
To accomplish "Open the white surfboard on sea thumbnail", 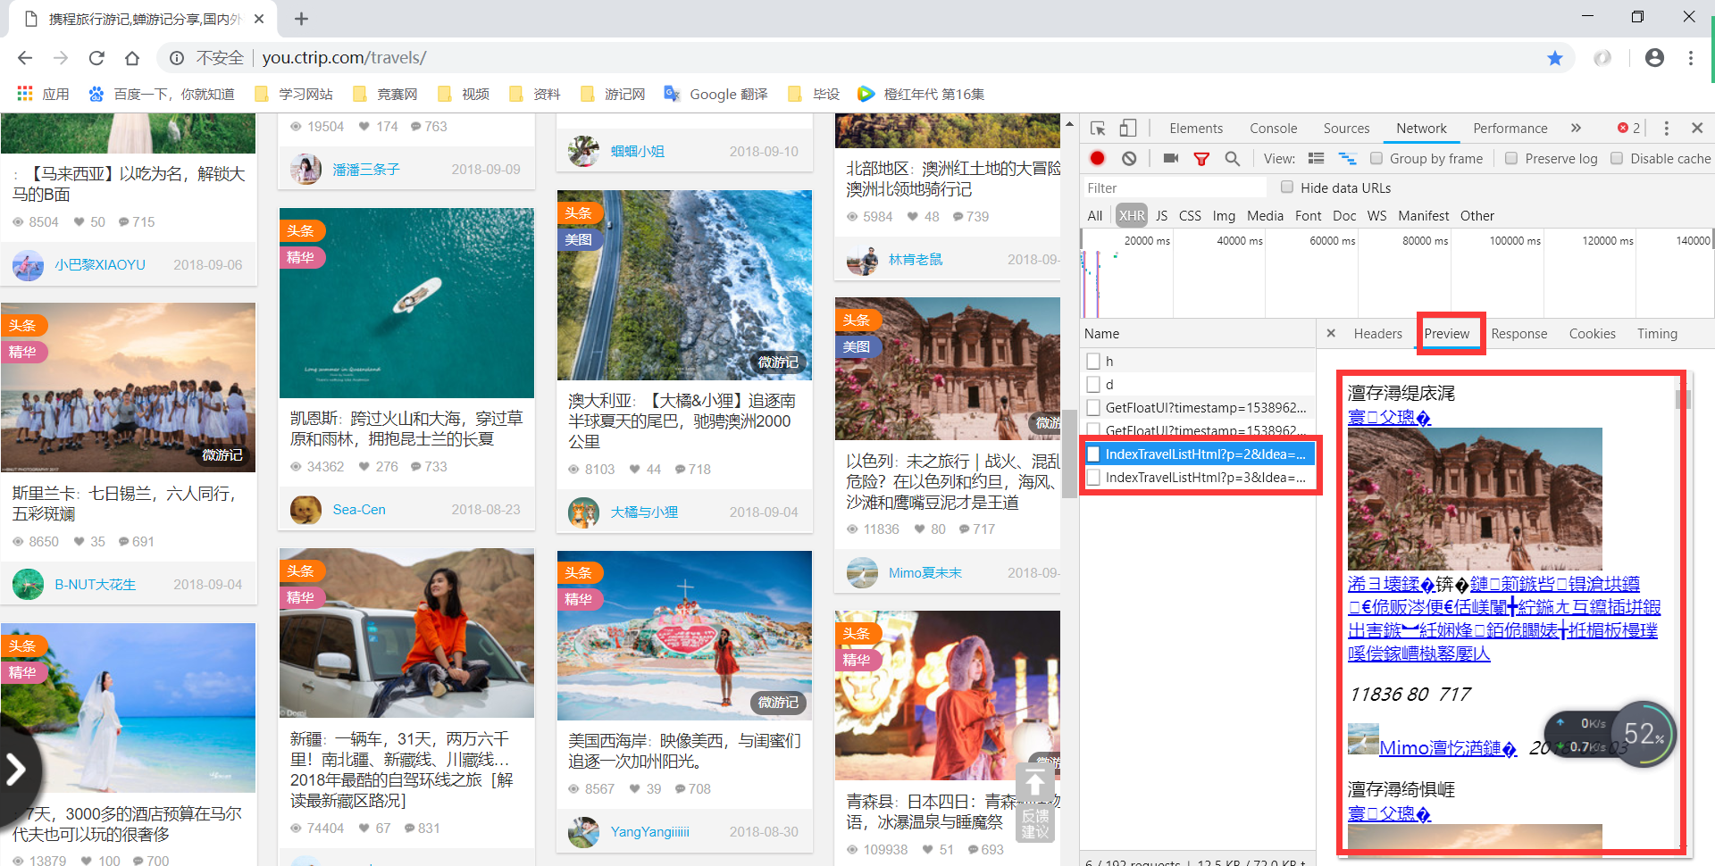I will pyautogui.click(x=406, y=303).
